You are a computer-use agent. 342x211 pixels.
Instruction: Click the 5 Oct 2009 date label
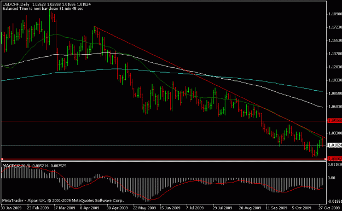click(302, 208)
